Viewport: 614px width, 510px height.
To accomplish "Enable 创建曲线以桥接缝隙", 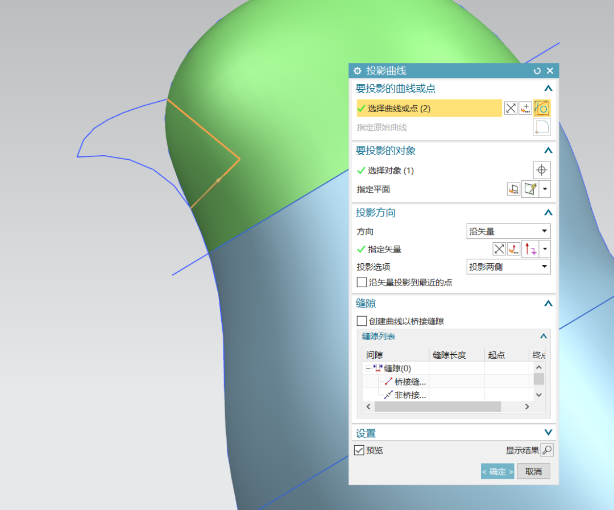I will coord(362,321).
